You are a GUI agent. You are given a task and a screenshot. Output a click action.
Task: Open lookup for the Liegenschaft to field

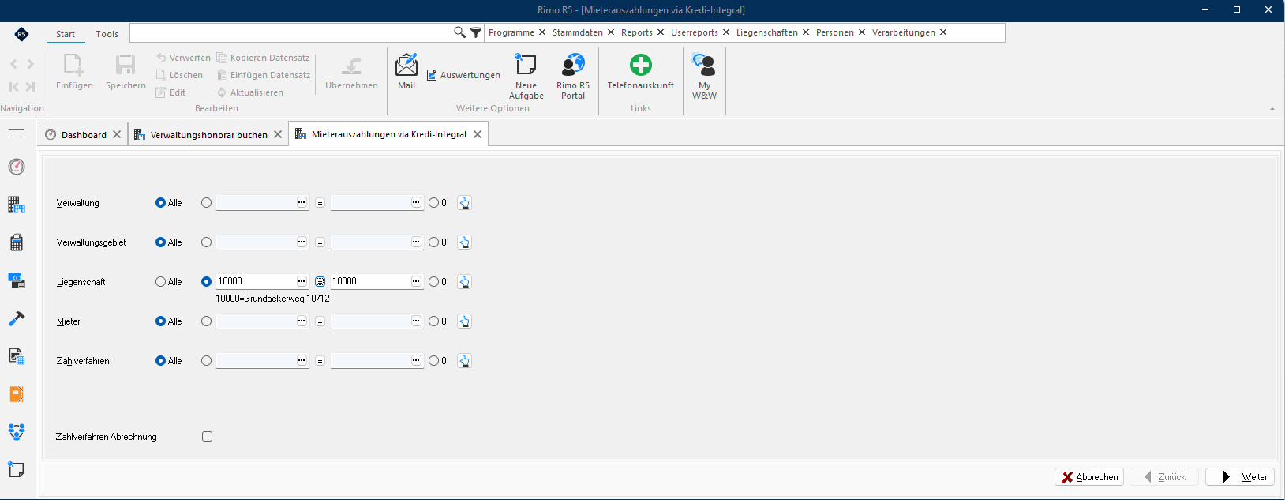(x=416, y=281)
